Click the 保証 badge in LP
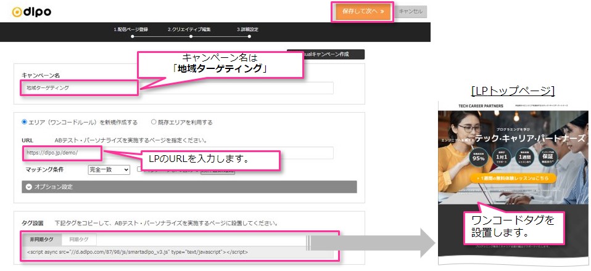This screenshot has height=271, width=591. [x=549, y=157]
